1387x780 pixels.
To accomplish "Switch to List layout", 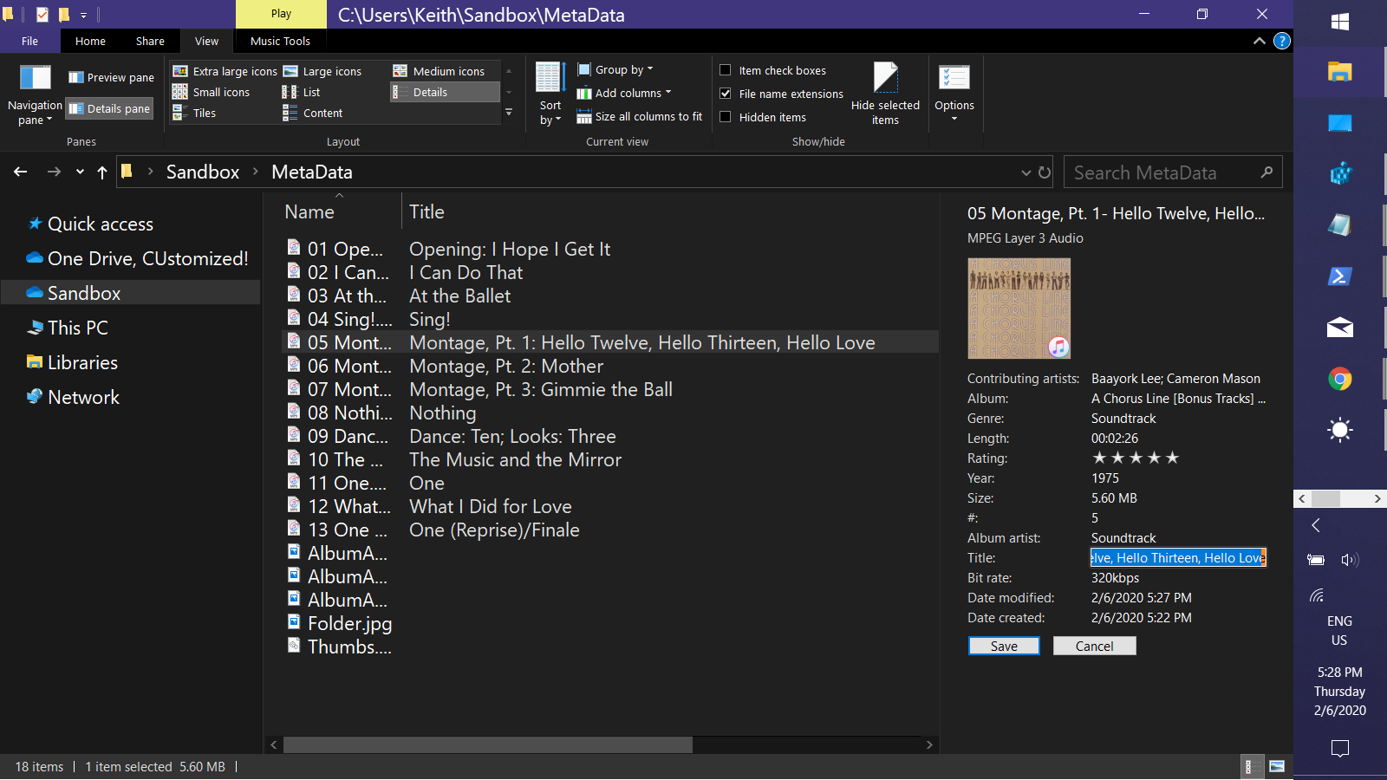I will click(x=302, y=92).
